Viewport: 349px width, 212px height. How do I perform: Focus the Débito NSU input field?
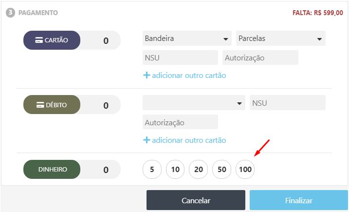pos(287,103)
